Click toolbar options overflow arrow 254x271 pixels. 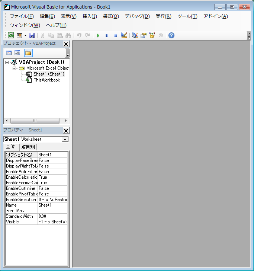point(249,35)
